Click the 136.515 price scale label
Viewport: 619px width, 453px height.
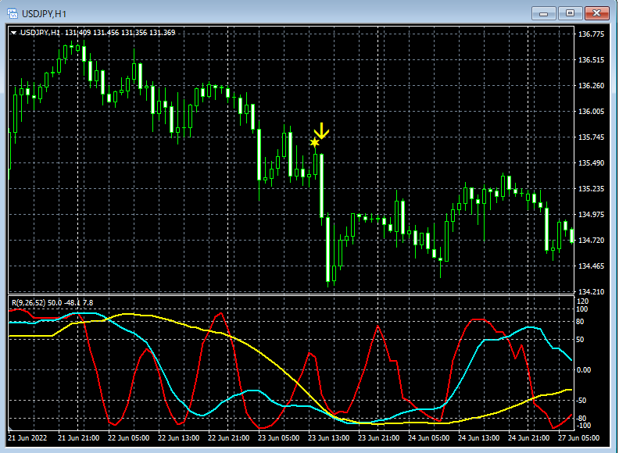click(x=591, y=60)
